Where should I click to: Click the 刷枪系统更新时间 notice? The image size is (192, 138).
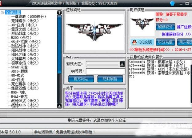[x=160, y=50]
